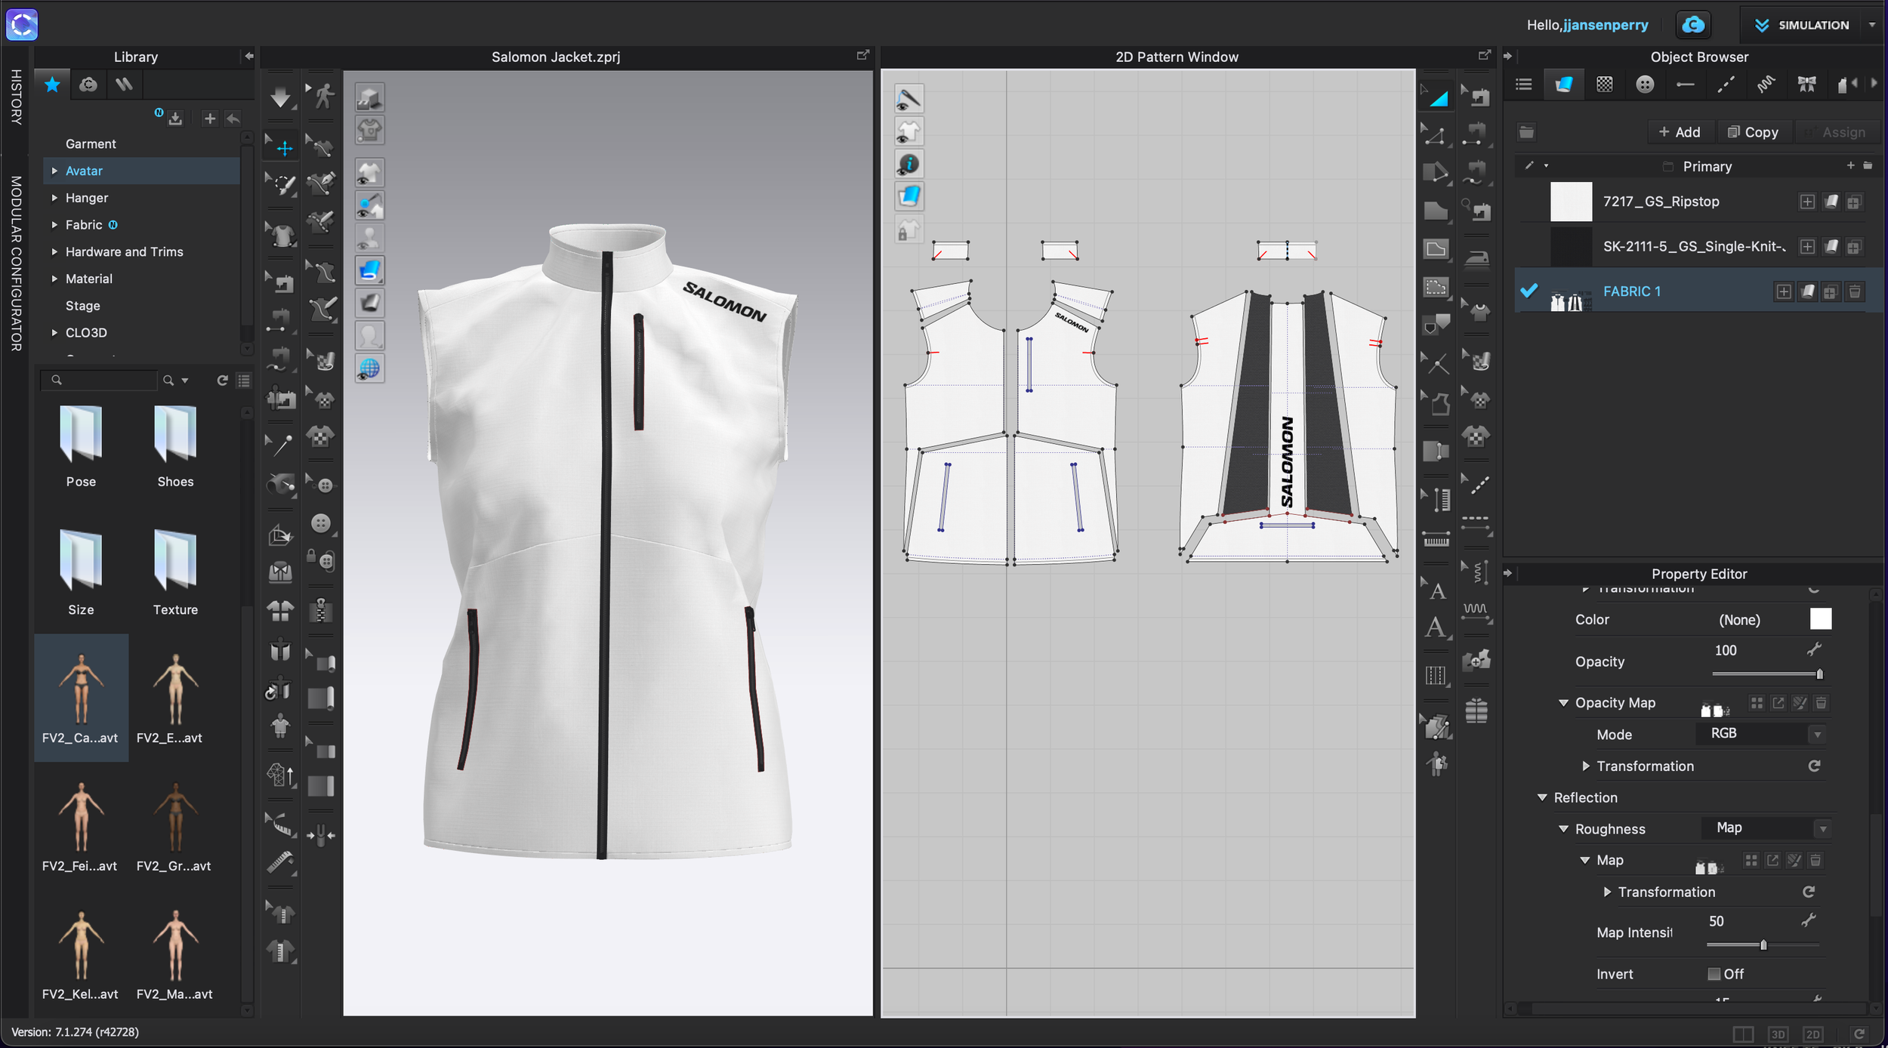1888x1048 pixels.
Task: Open the HISTORY side tab
Action: (x=16, y=97)
